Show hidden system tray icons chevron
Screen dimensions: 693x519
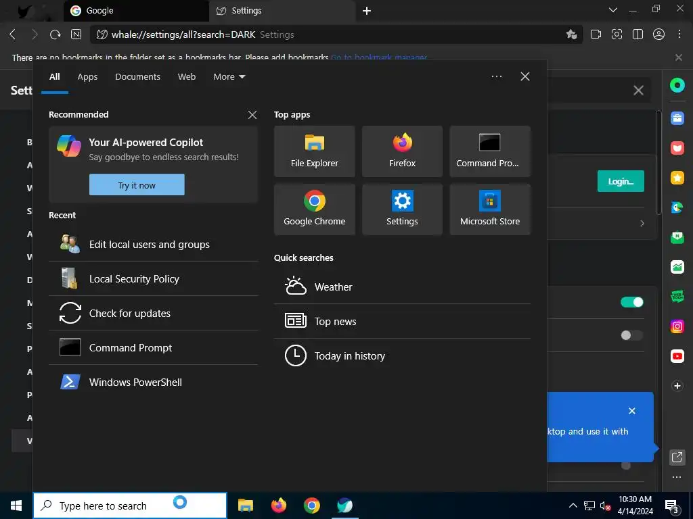pyautogui.click(x=573, y=505)
